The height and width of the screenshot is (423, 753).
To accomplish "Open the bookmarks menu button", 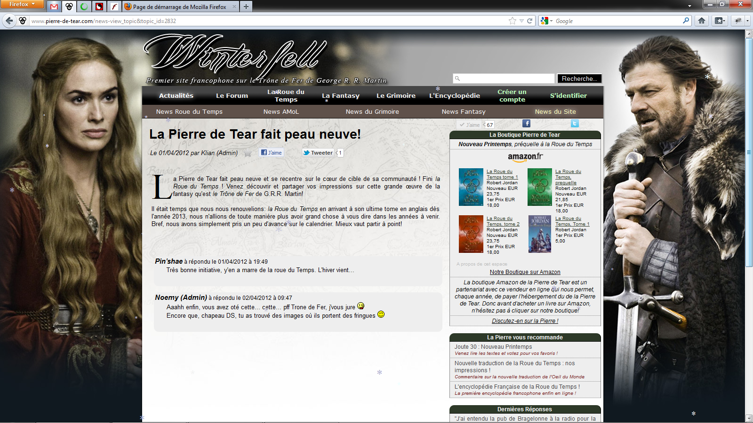I will 720,21.
